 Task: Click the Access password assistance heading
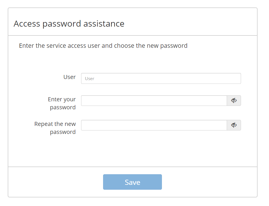click(x=69, y=23)
